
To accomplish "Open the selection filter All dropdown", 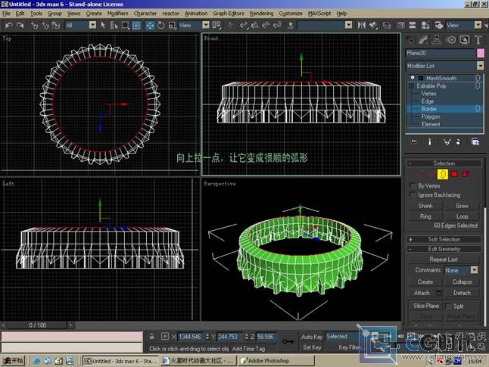I will click(x=92, y=25).
